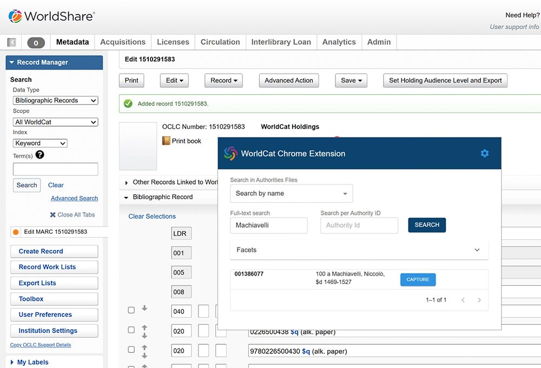
Task: Expand the Facets section
Action: (477, 249)
